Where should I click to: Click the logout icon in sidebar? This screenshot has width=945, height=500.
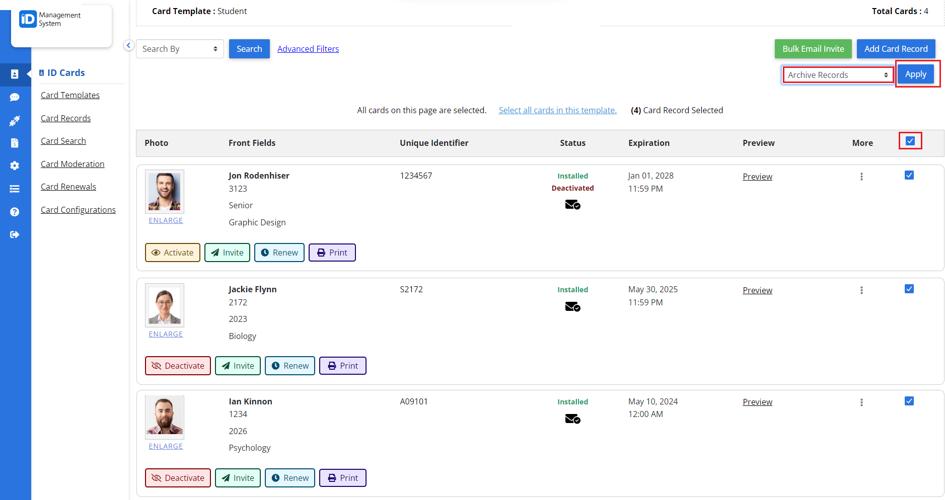pos(15,234)
